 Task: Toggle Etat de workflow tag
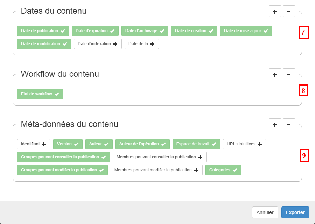[x=40, y=94]
